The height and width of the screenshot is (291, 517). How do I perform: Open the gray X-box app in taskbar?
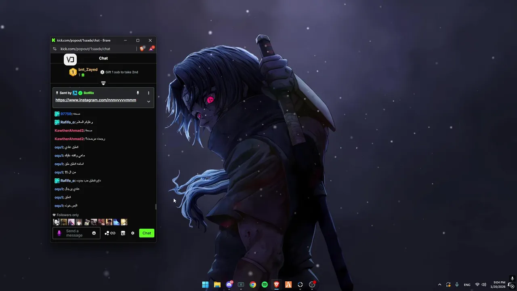[241, 285]
